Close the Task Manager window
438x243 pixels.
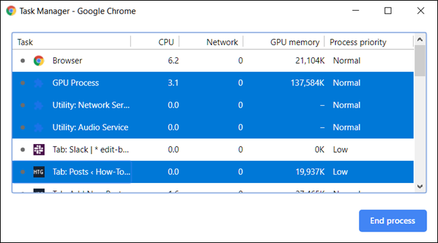(420, 11)
